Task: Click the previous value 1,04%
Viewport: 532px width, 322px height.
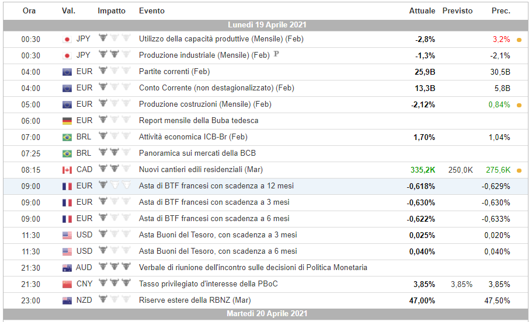Action: coord(499,138)
